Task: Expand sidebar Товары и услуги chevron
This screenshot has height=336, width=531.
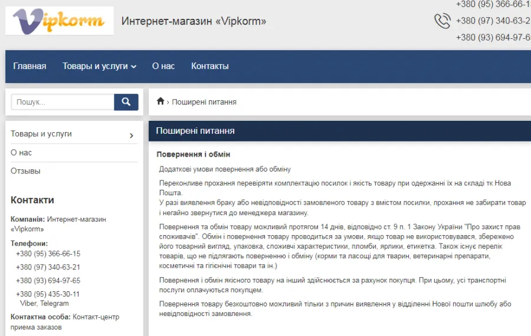Action: pos(132,136)
